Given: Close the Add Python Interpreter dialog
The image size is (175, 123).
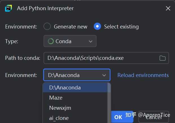Looking at the screenshot, I should coord(168,8).
